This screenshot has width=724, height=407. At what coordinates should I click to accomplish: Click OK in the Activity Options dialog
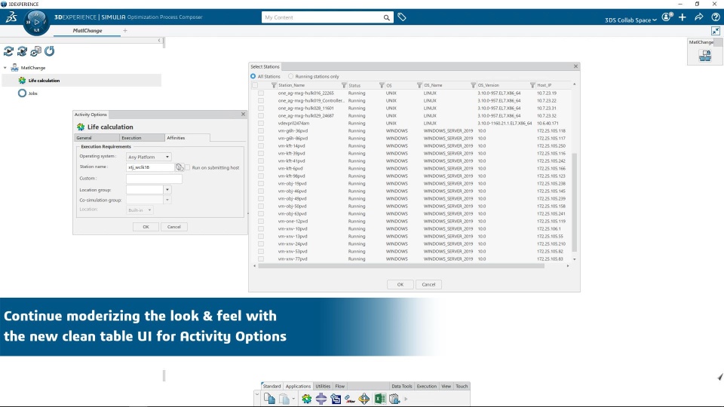[146, 227]
